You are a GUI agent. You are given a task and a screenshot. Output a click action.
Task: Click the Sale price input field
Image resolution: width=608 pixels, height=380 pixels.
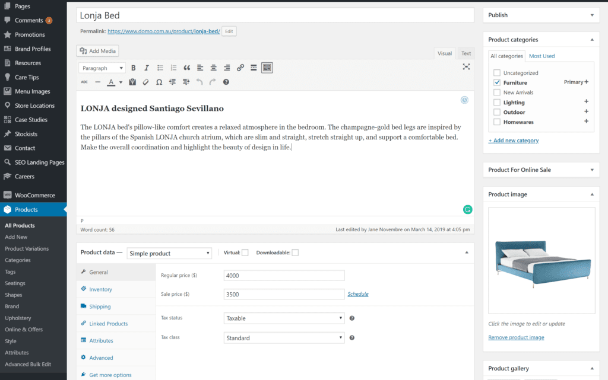coord(284,294)
